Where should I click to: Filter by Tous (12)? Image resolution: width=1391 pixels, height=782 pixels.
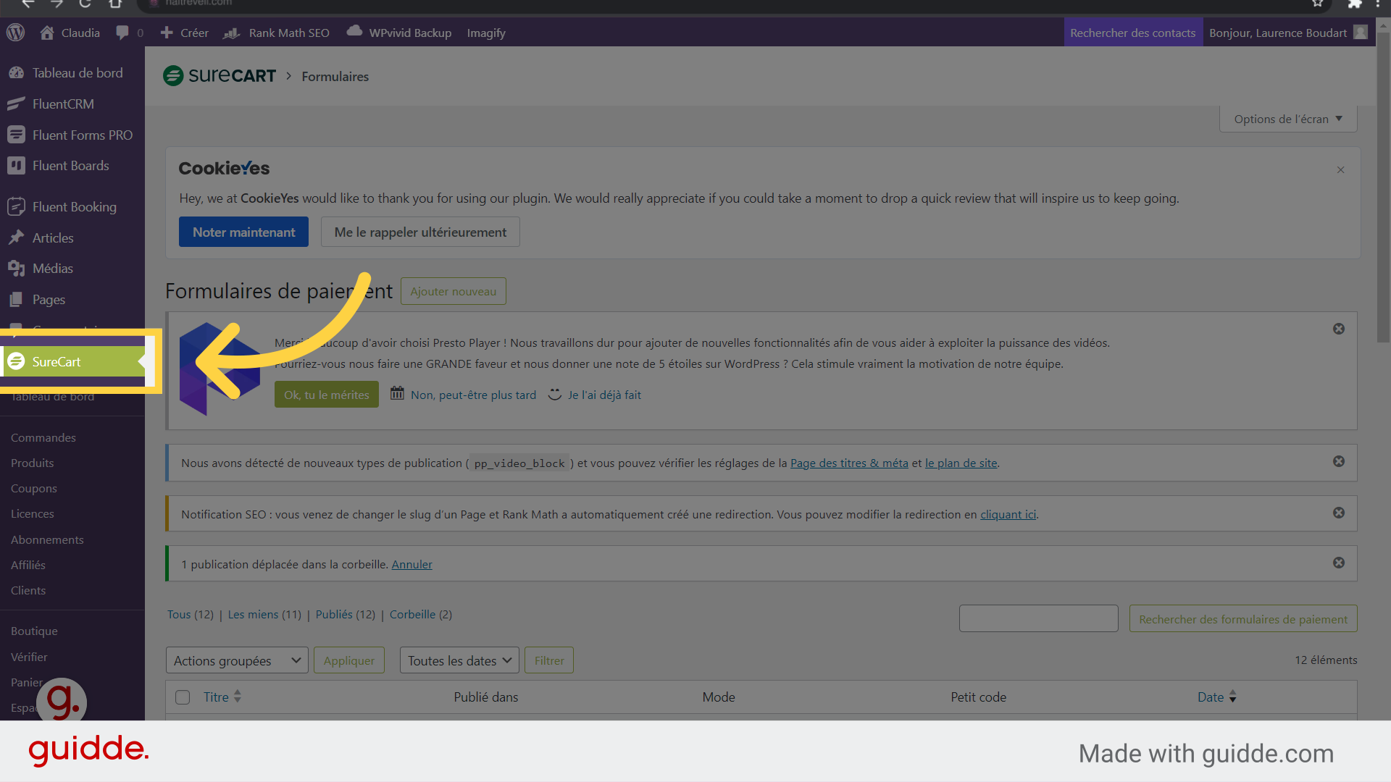[191, 614]
